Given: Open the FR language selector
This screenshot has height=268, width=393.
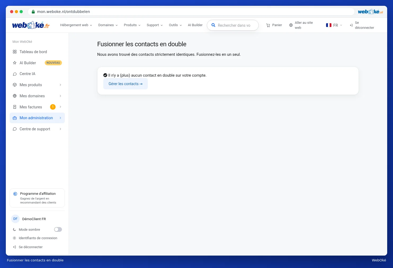Looking at the screenshot, I should pos(334,25).
